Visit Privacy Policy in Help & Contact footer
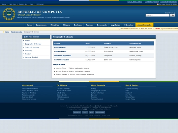The height and width of the screenshot is (133, 178). (x=130, y=99)
